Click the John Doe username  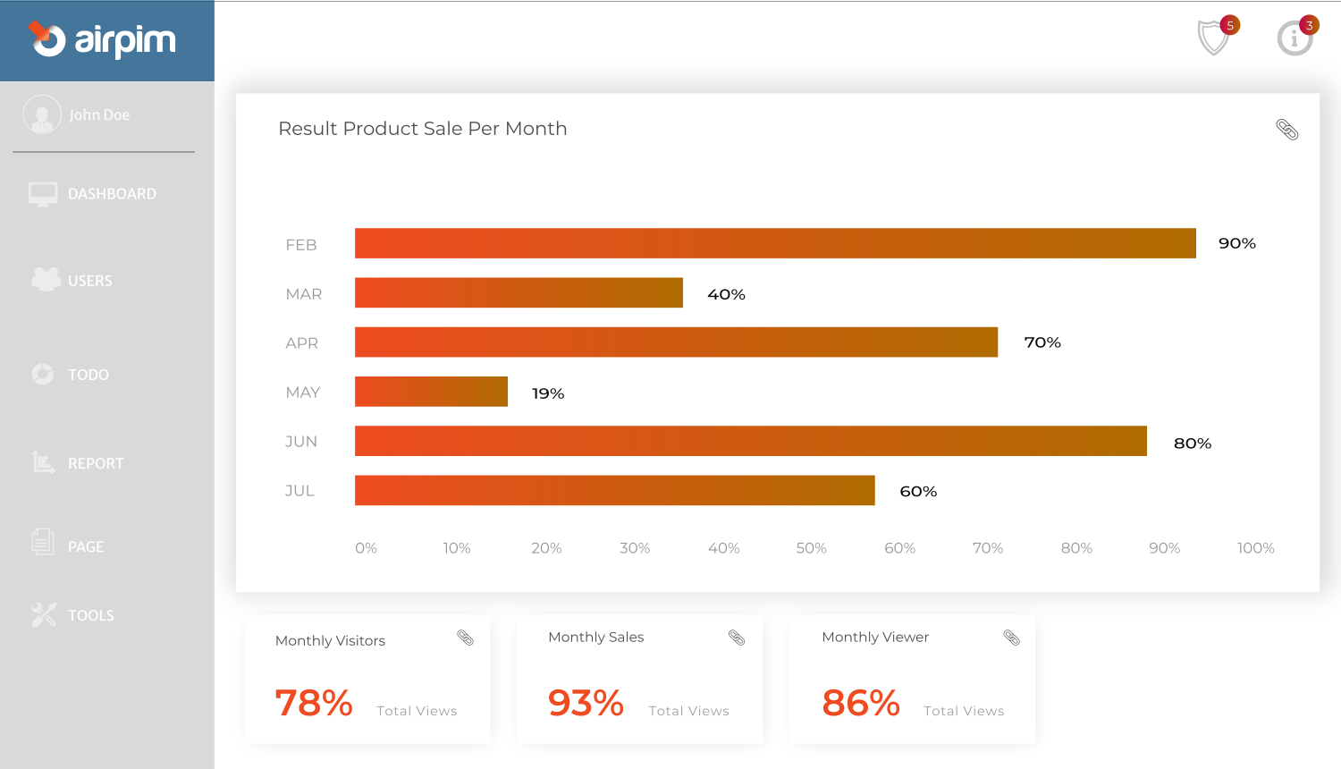[x=99, y=115]
